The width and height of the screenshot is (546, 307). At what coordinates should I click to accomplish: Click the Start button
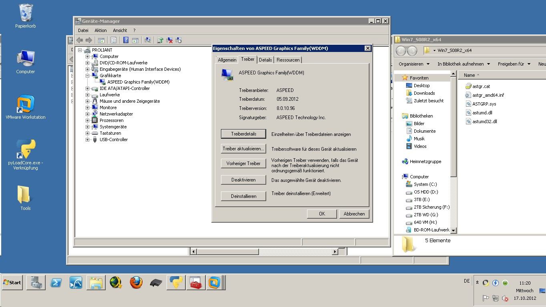(12, 283)
